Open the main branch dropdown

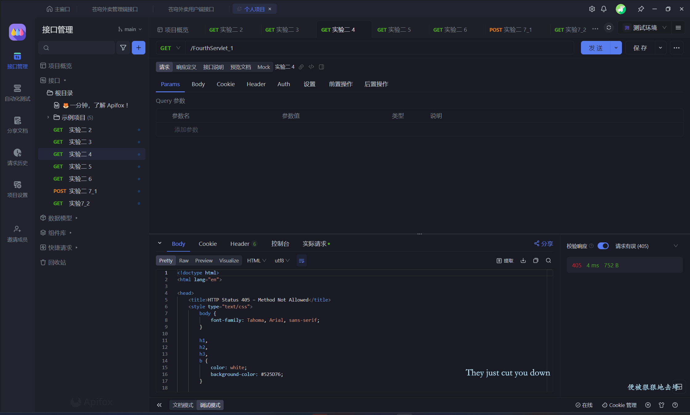[x=130, y=29]
